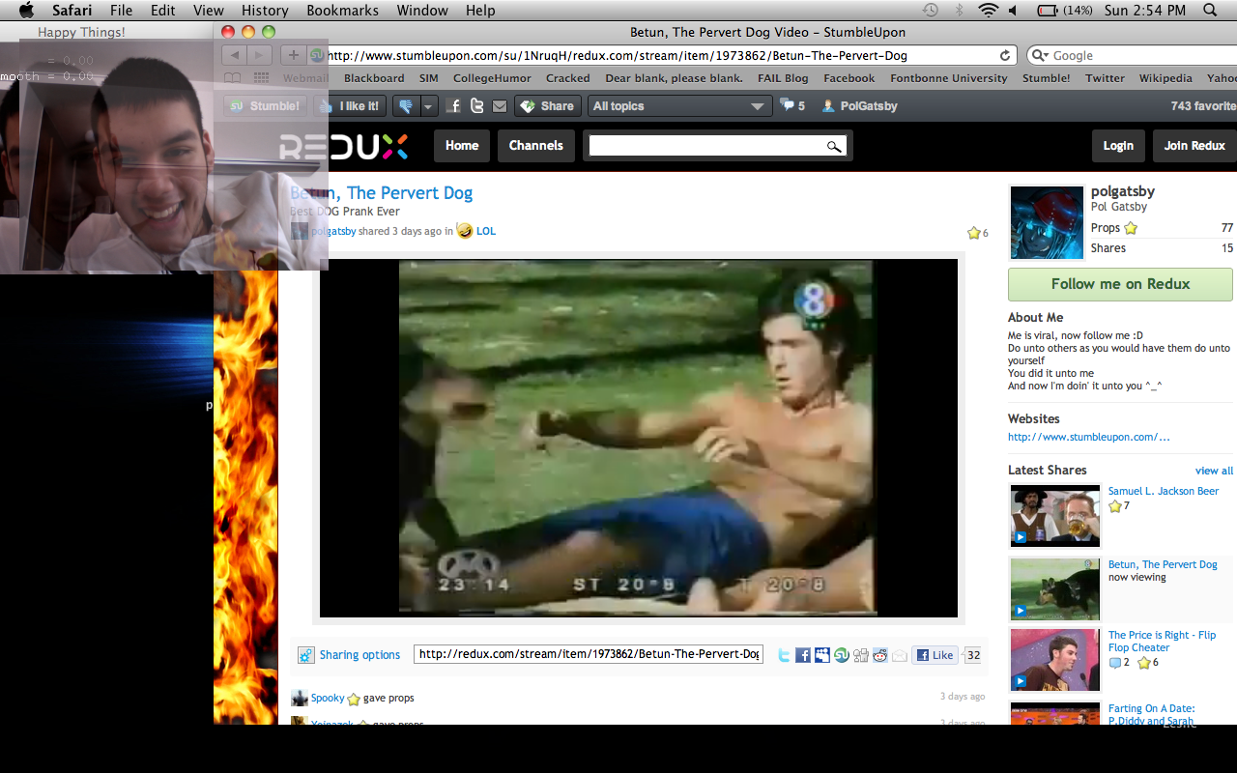This screenshot has height=773, width=1237.
Task: Open Google search engine chooser dropdown
Action: tap(1039, 56)
